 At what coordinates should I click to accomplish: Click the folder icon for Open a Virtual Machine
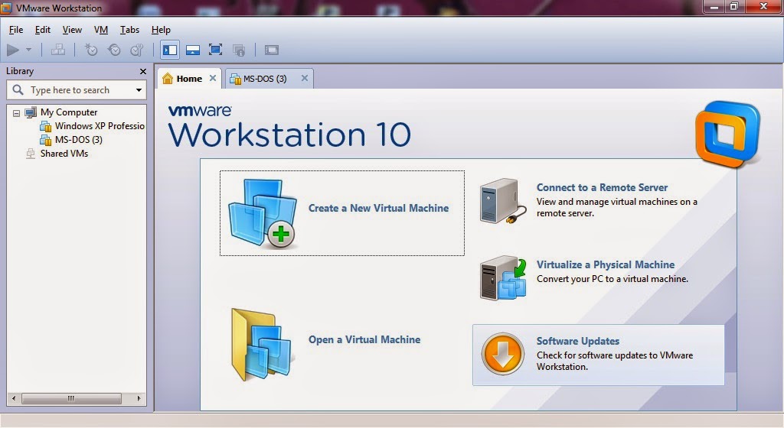(x=261, y=345)
